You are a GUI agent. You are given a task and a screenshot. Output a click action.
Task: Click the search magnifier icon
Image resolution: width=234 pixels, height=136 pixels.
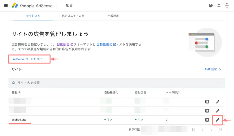14,83
